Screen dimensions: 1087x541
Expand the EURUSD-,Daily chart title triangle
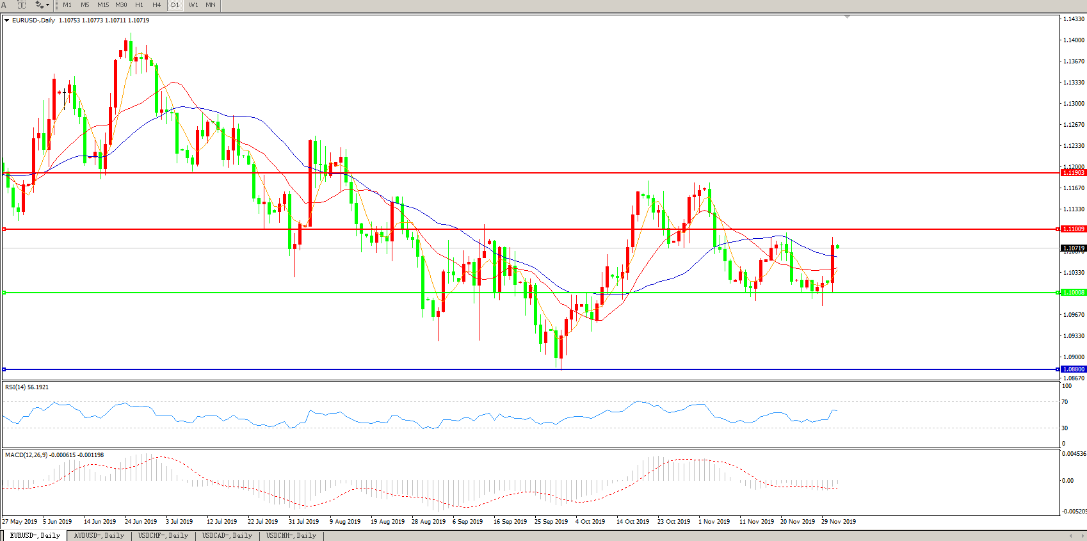[x=6, y=20]
